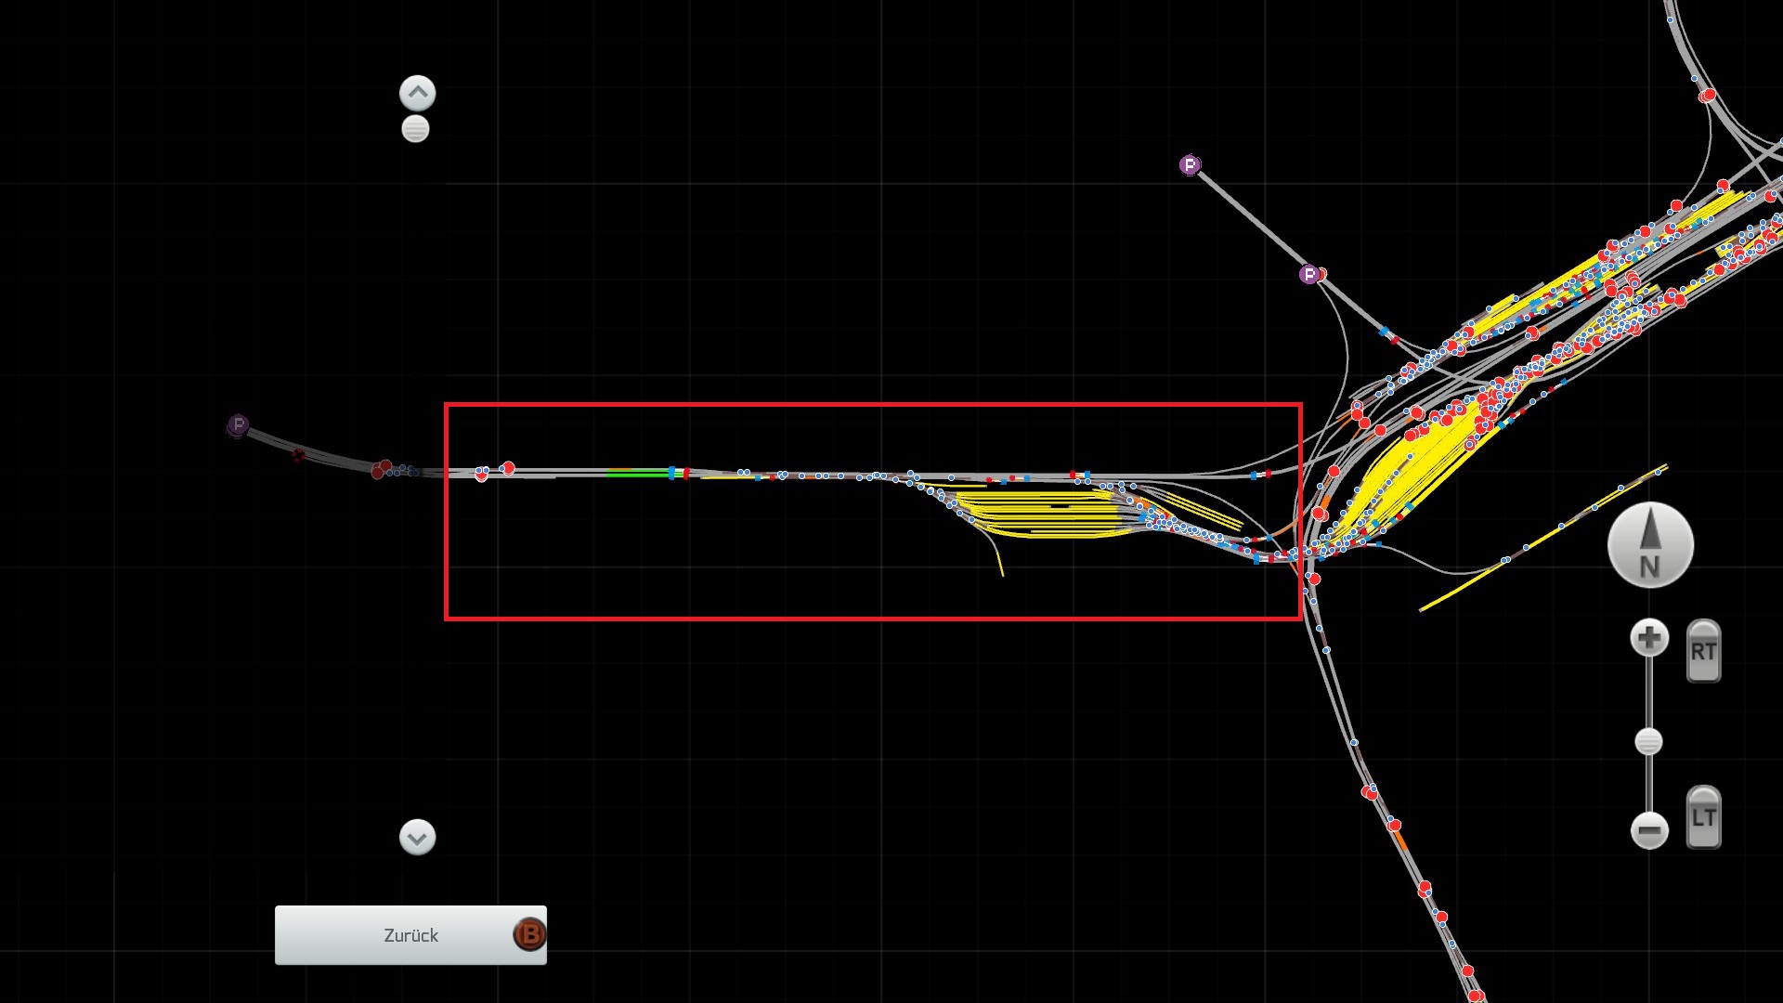
Task: Click the north compass icon
Action: point(1650,545)
